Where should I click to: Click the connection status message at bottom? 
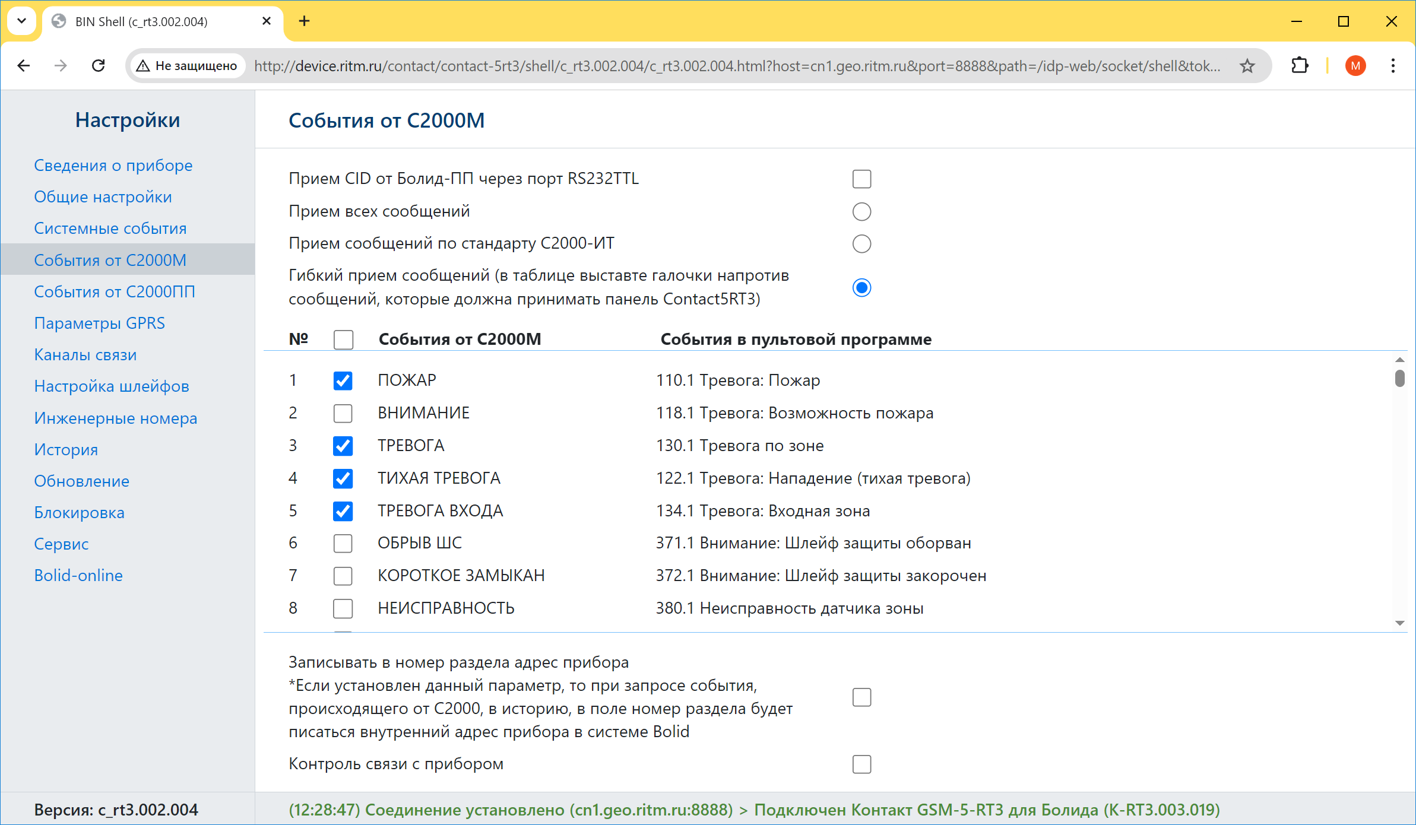click(x=754, y=810)
